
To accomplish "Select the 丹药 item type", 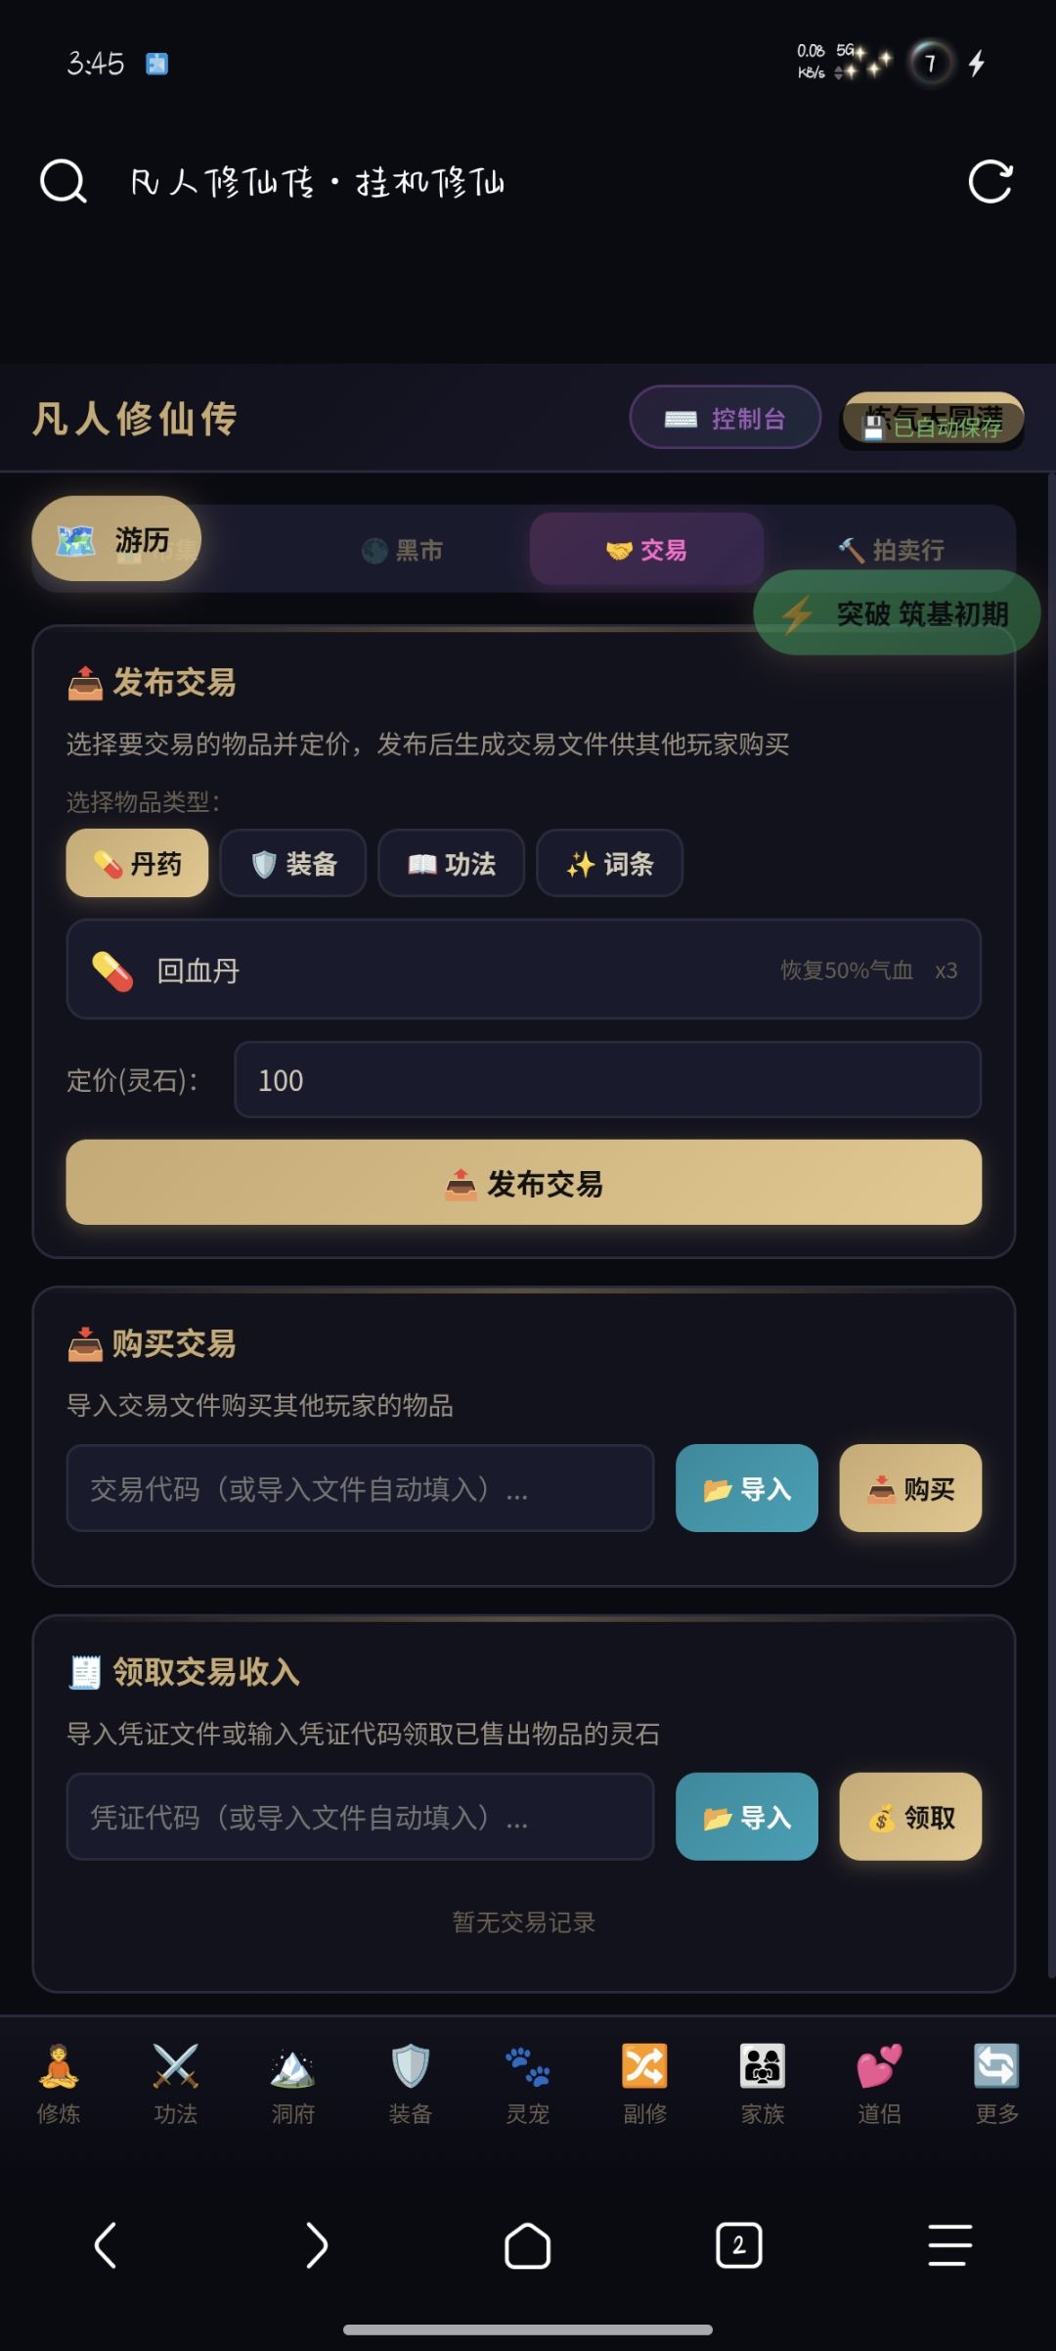I will [x=137, y=864].
